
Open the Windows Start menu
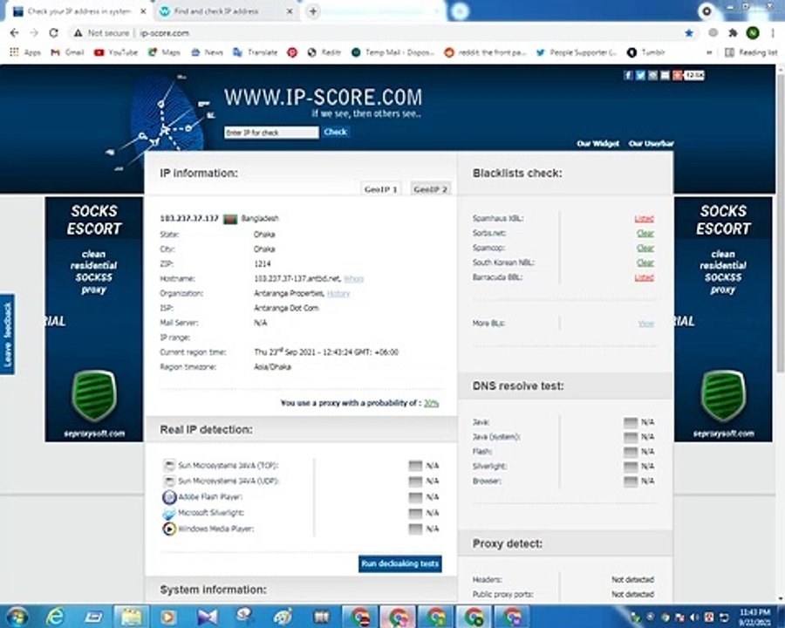17,617
